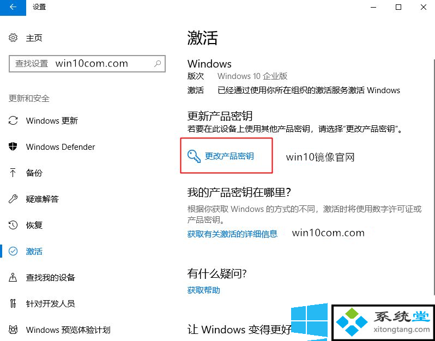The width and height of the screenshot is (435, 341).
Task: Select the 激活 checkmark circle icon
Action: (13, 251)
